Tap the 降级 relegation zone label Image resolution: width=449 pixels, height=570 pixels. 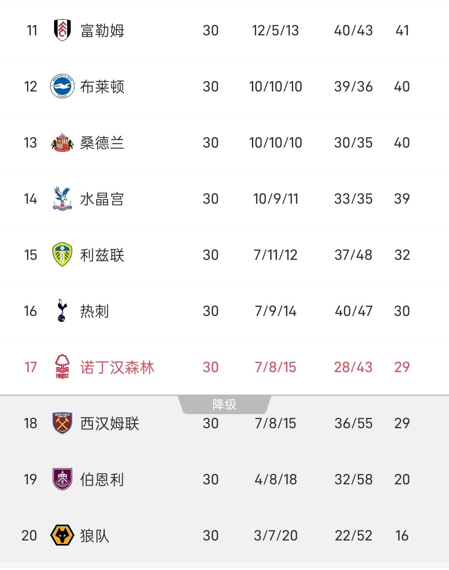coord(224,404)
